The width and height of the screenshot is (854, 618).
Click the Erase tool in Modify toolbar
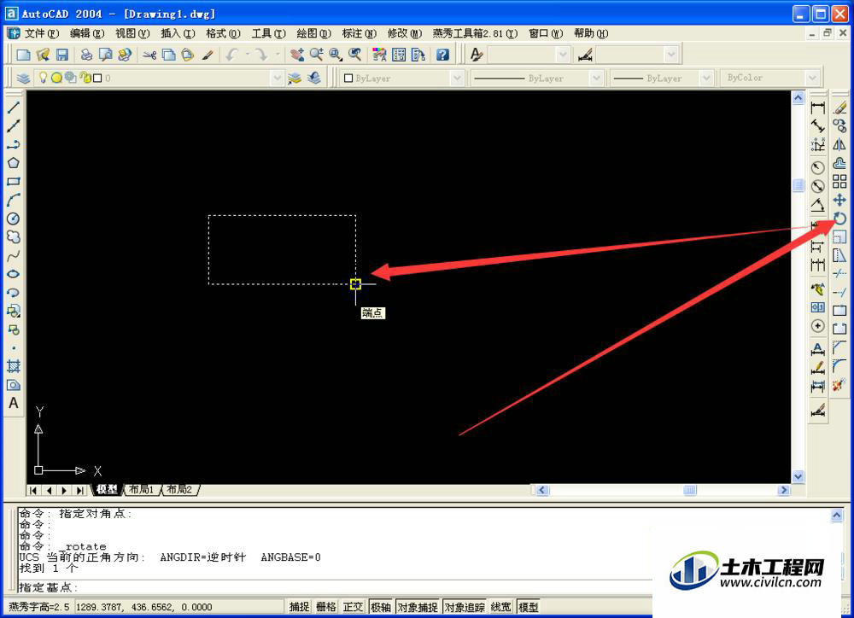coord(839,108)
